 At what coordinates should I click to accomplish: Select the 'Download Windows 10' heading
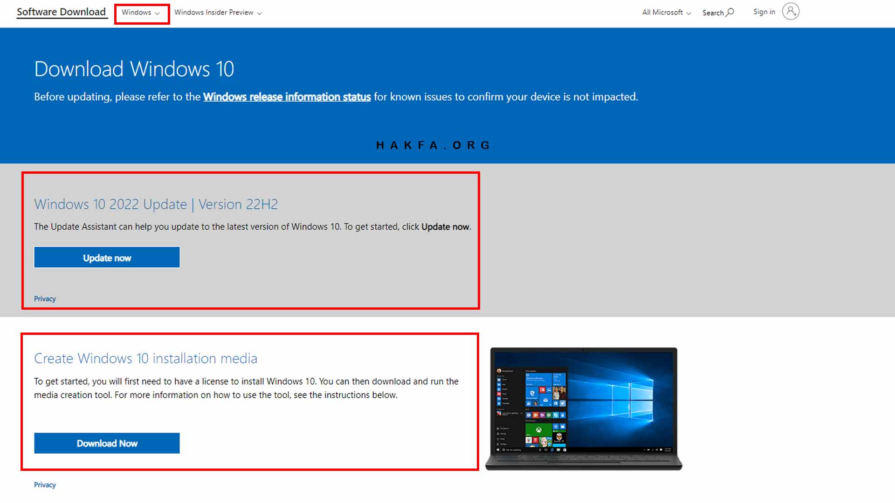134,69
